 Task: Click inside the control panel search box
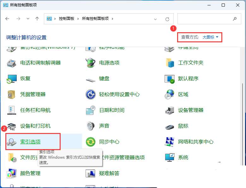coord(209,19)
